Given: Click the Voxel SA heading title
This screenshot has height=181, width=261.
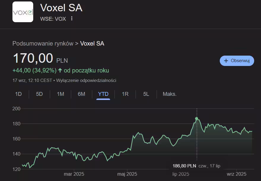Looking at the screenshot, I should pyautogui.click(x=61, y=8).
